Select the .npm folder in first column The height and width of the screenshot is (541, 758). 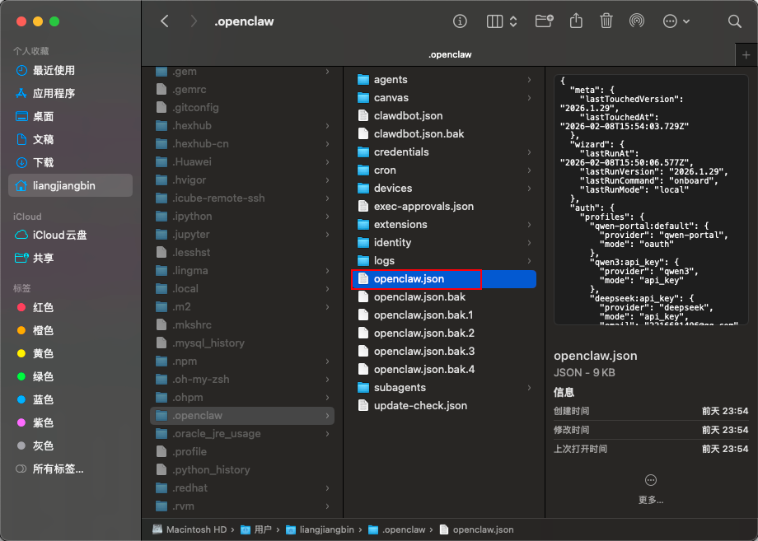pos(242,361)
